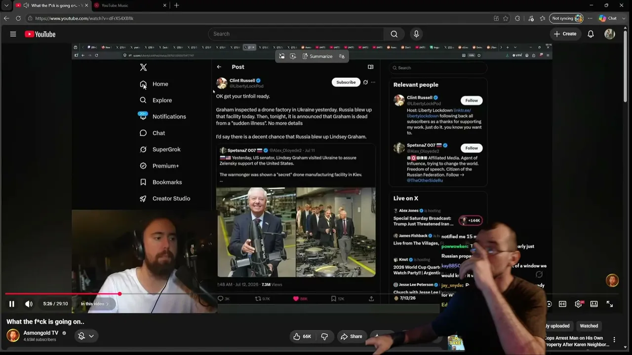Viewport: 632px width, 355px height.
Task: Click the YouTube search input field
Action: [296, 34]
